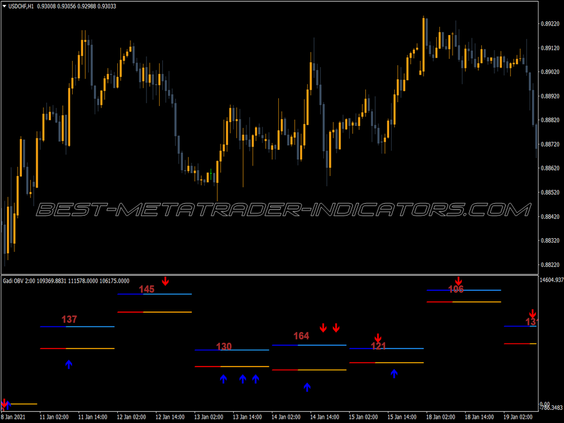Select the OHLC values 0.93008 0.93056 0.92988 0.93033
This screenshot has height=423, width=564.
coord(76,6)
